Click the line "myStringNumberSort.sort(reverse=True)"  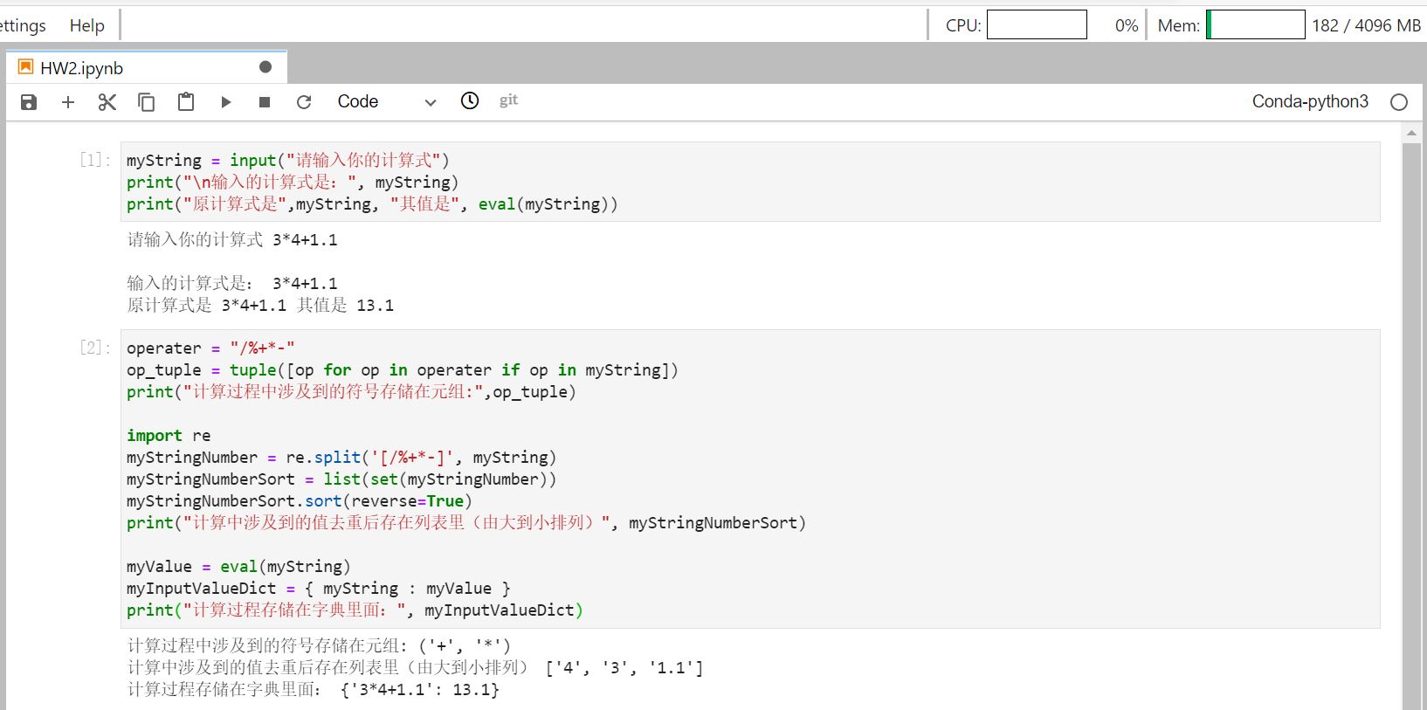point(300,501)
